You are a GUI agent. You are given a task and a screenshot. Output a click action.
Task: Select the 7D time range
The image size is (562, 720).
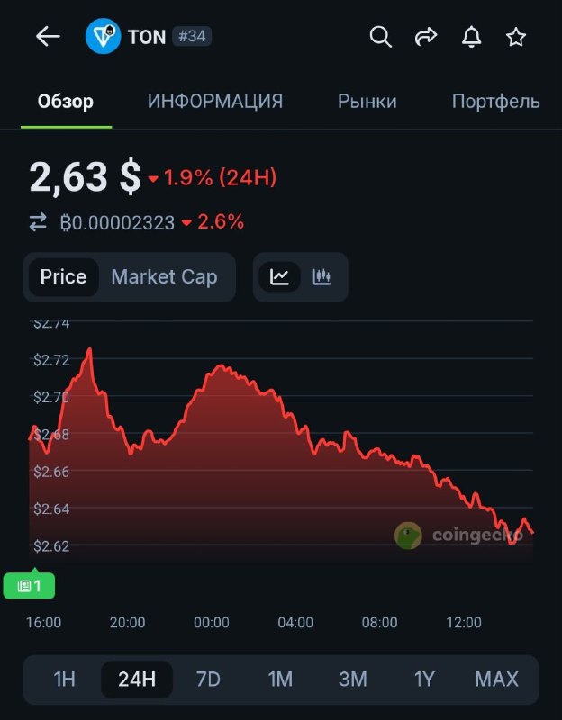(x=208, y=679)
